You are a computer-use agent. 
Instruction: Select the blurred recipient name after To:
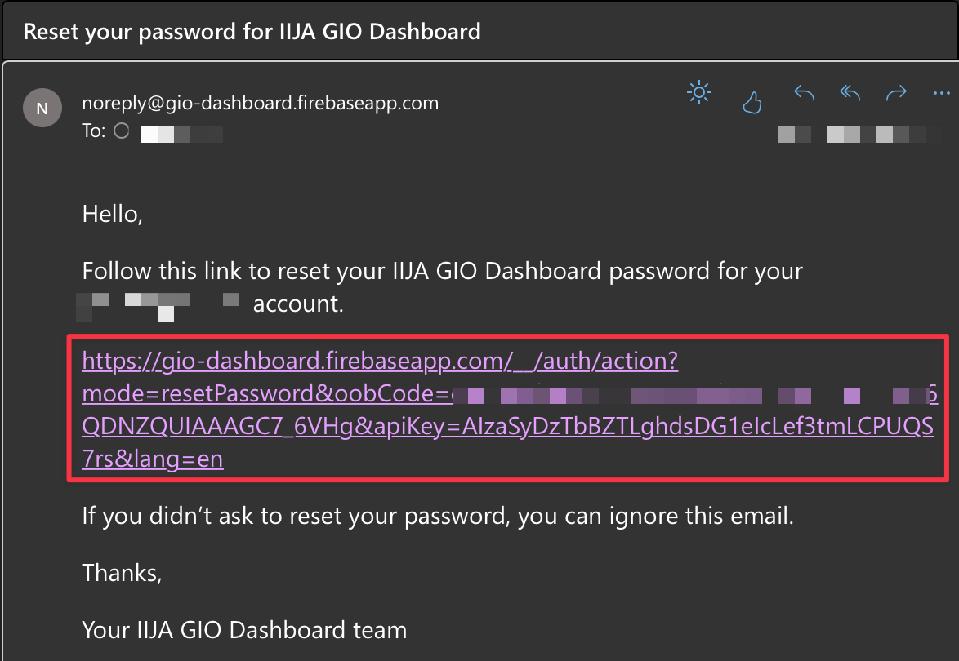click(x=181, y=134)
